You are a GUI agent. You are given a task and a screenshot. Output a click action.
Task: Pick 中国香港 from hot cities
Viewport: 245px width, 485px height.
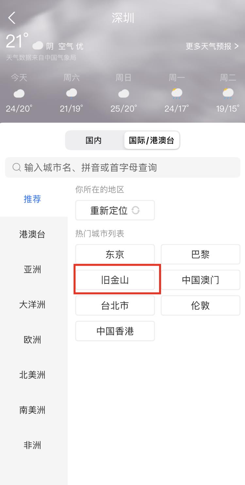pos(115,331)
